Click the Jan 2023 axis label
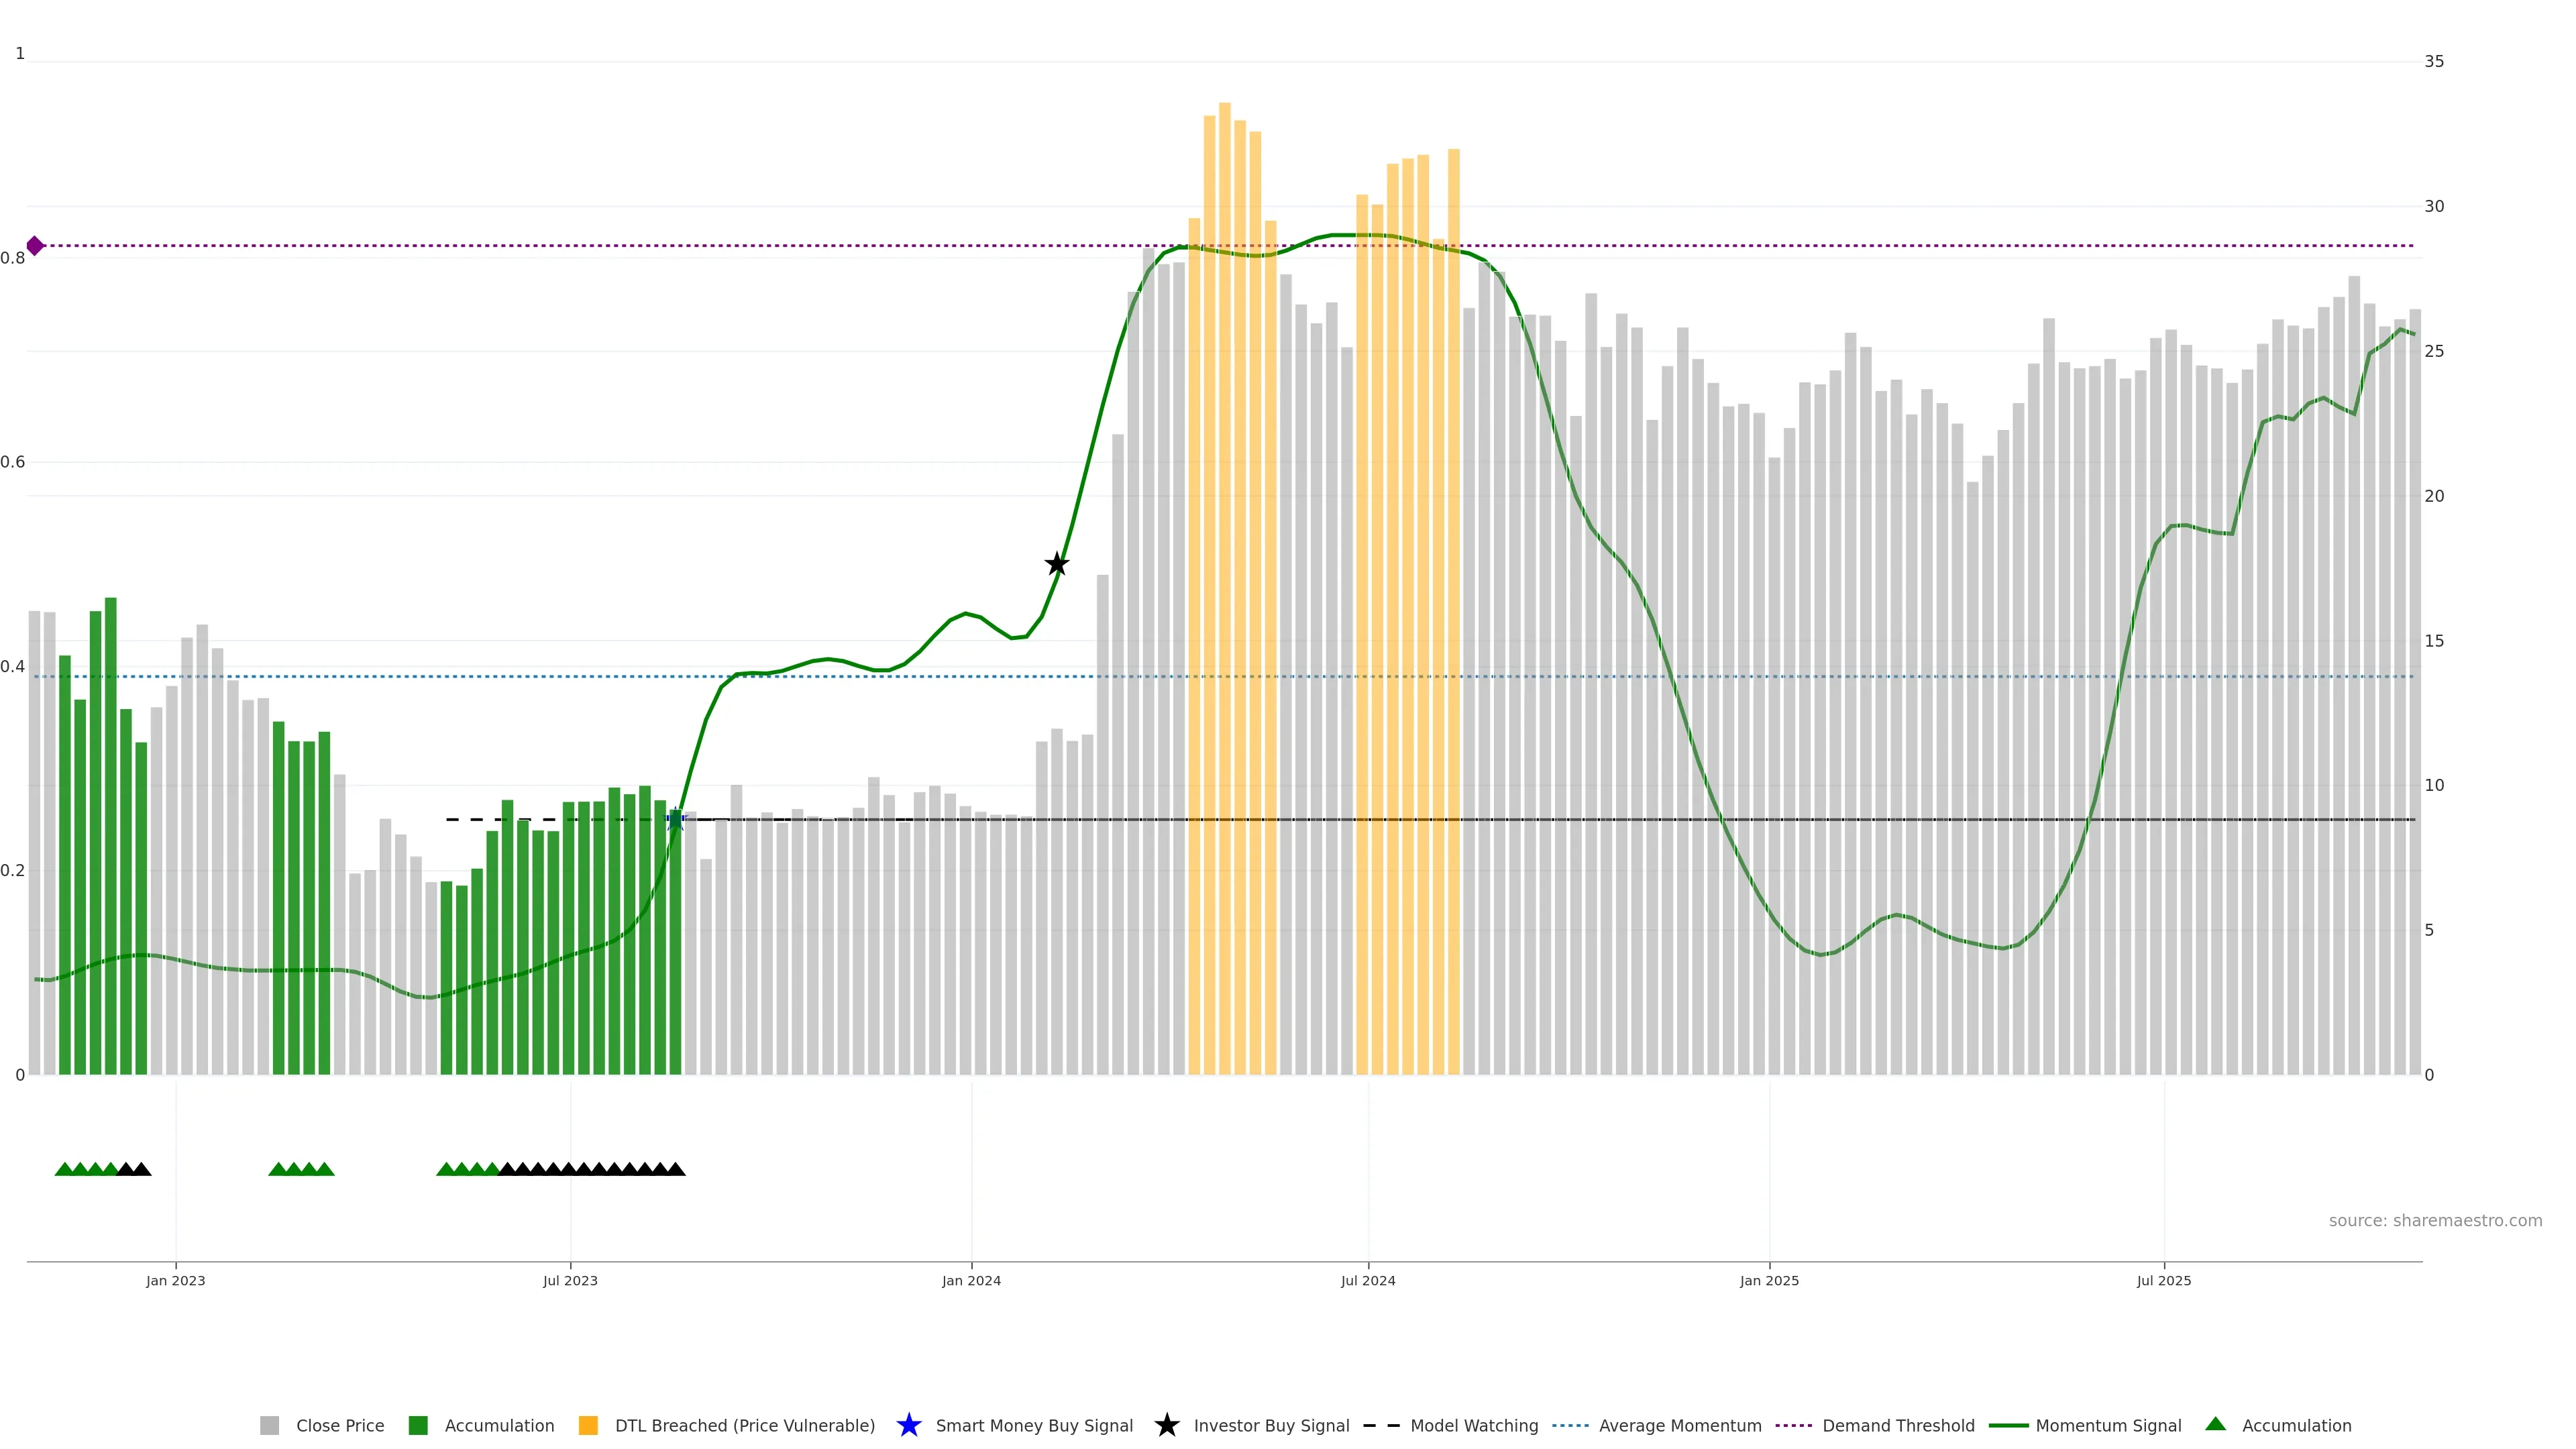The width and height of the screenshot is (2576, 1449). pos(175,1280)
